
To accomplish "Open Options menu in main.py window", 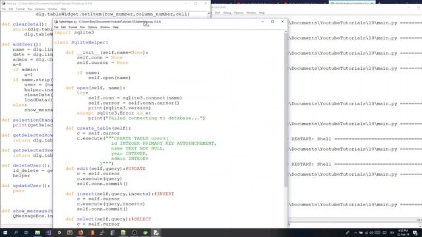I will 40,9.
